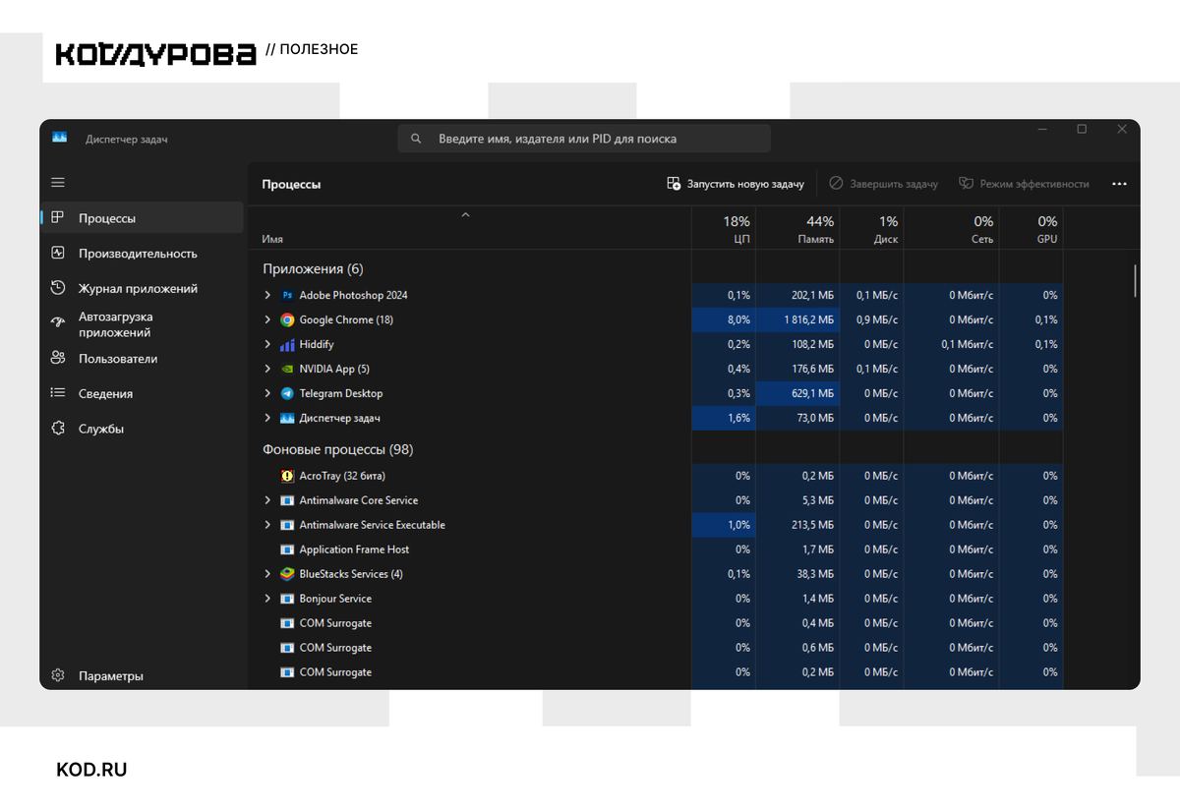Click Запустить новую задачу button
Viewport: 1180px width, 809px height.
click(x=736, y=184)
